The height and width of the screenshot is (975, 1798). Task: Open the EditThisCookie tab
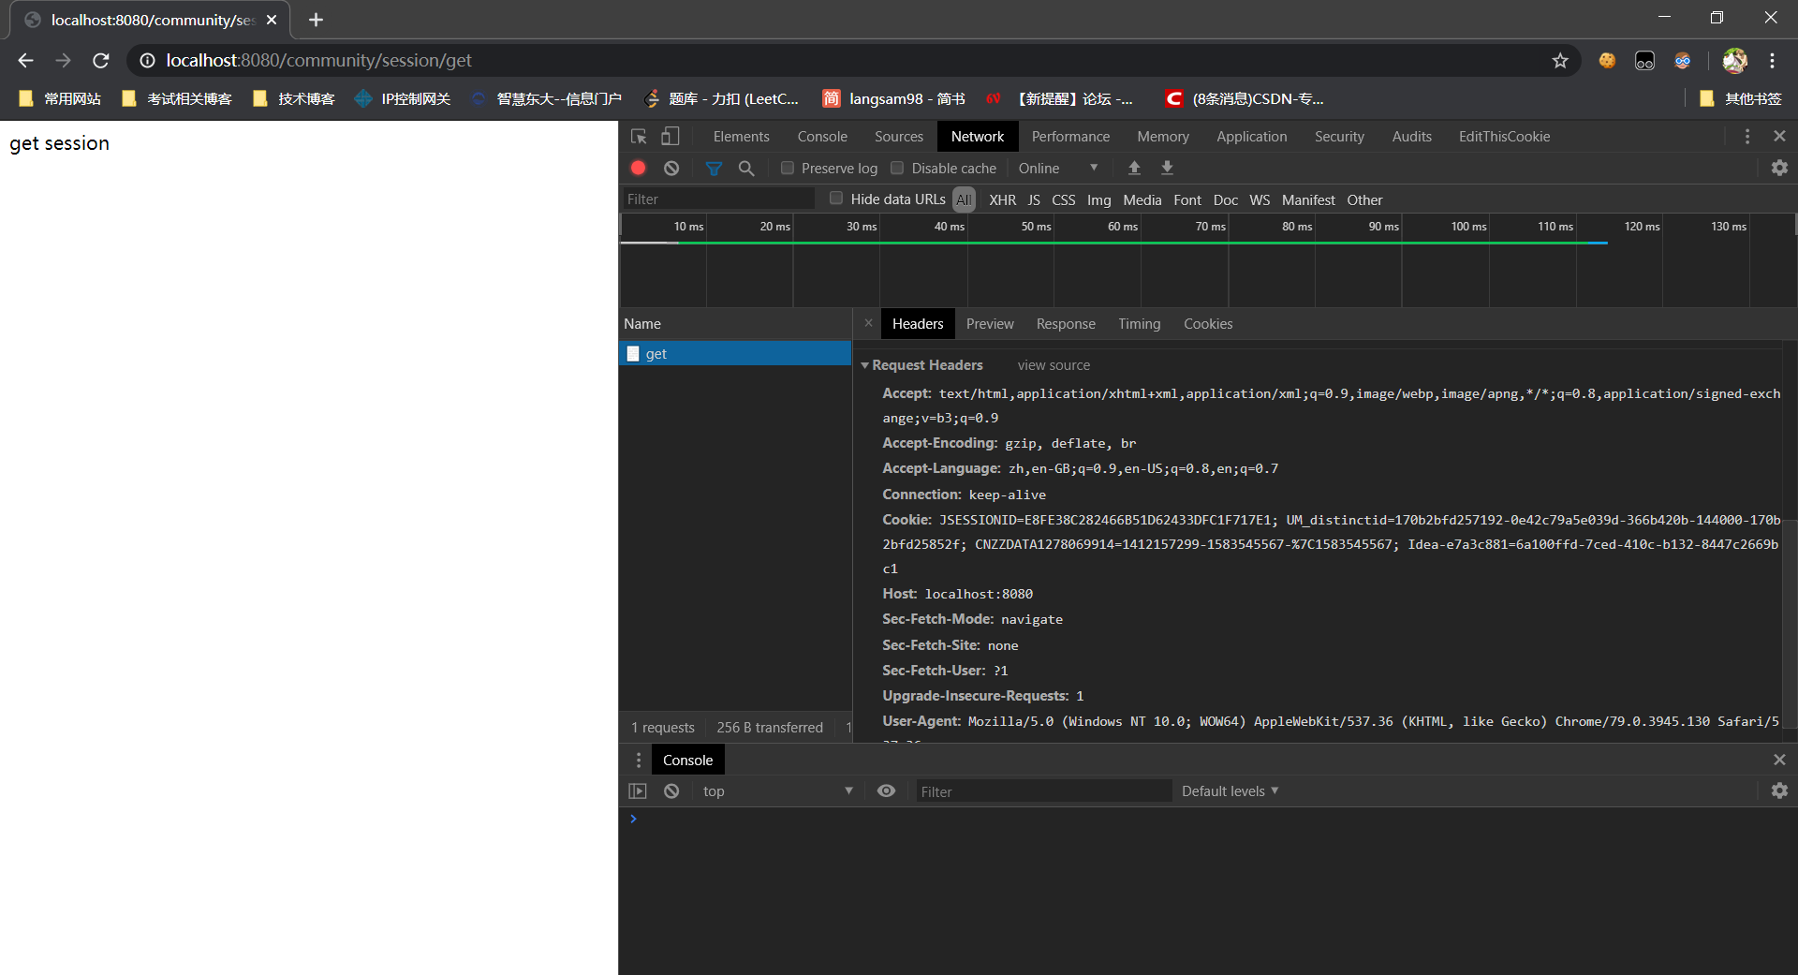1504,137
